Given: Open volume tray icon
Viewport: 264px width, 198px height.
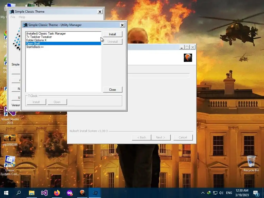Looking at the screenshot, I should pyautogui.click(x=221, y=193).
